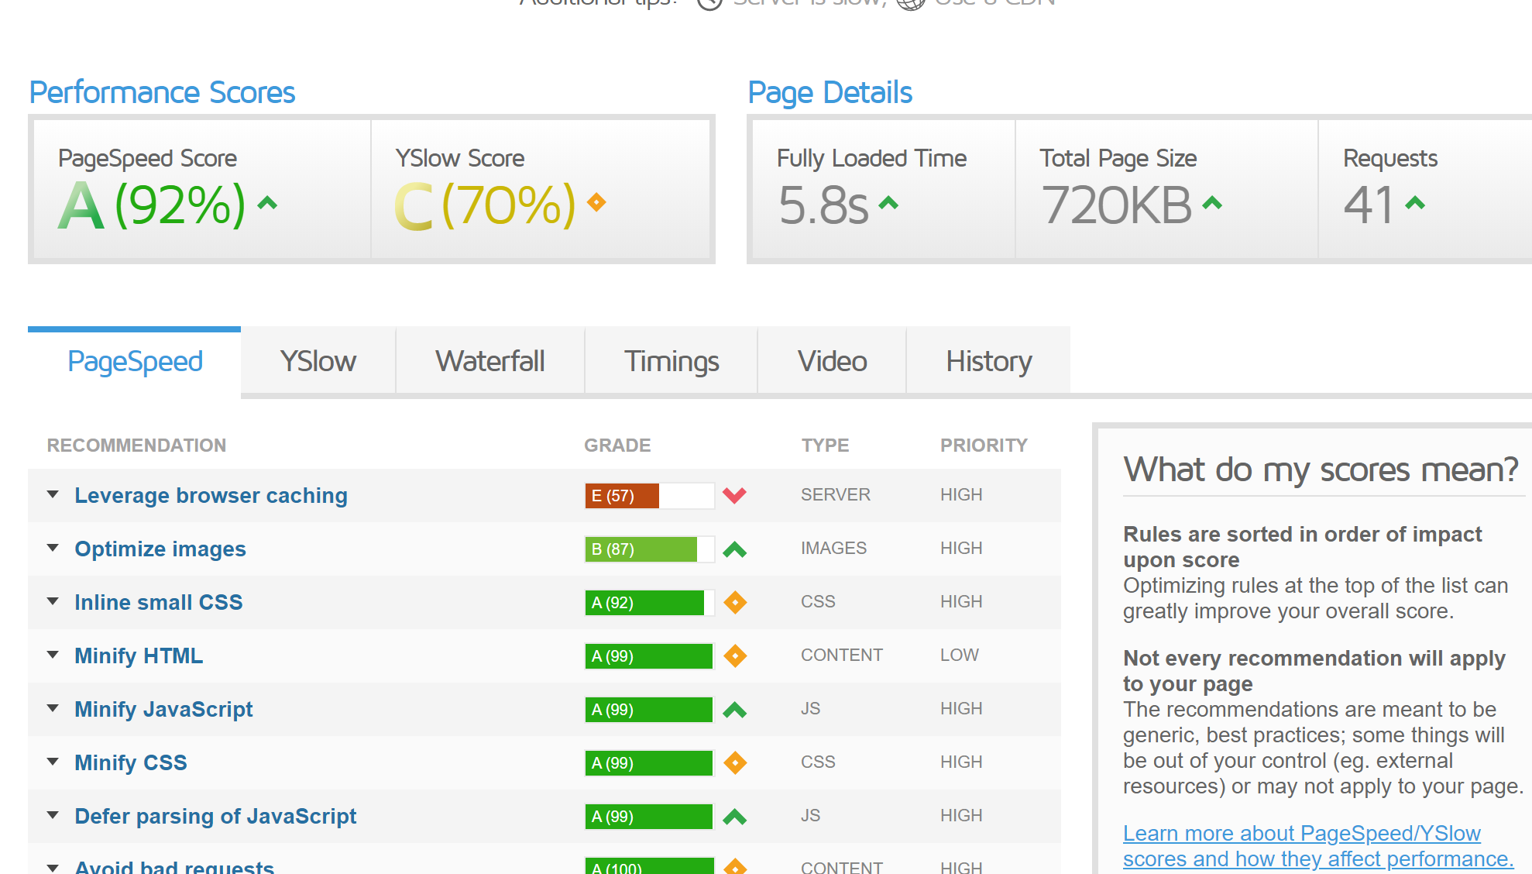Expand the Optimize images row triangle
Screen dimensions: 1532x874
[x=53, y=548]
